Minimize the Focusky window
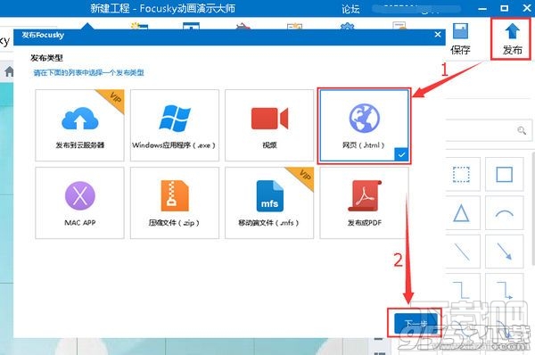This screenshot has height=355, width=535. pos(482,9)
